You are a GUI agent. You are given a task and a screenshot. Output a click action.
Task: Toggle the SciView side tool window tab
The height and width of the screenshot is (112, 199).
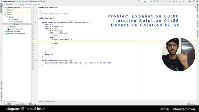pos(198,24)
